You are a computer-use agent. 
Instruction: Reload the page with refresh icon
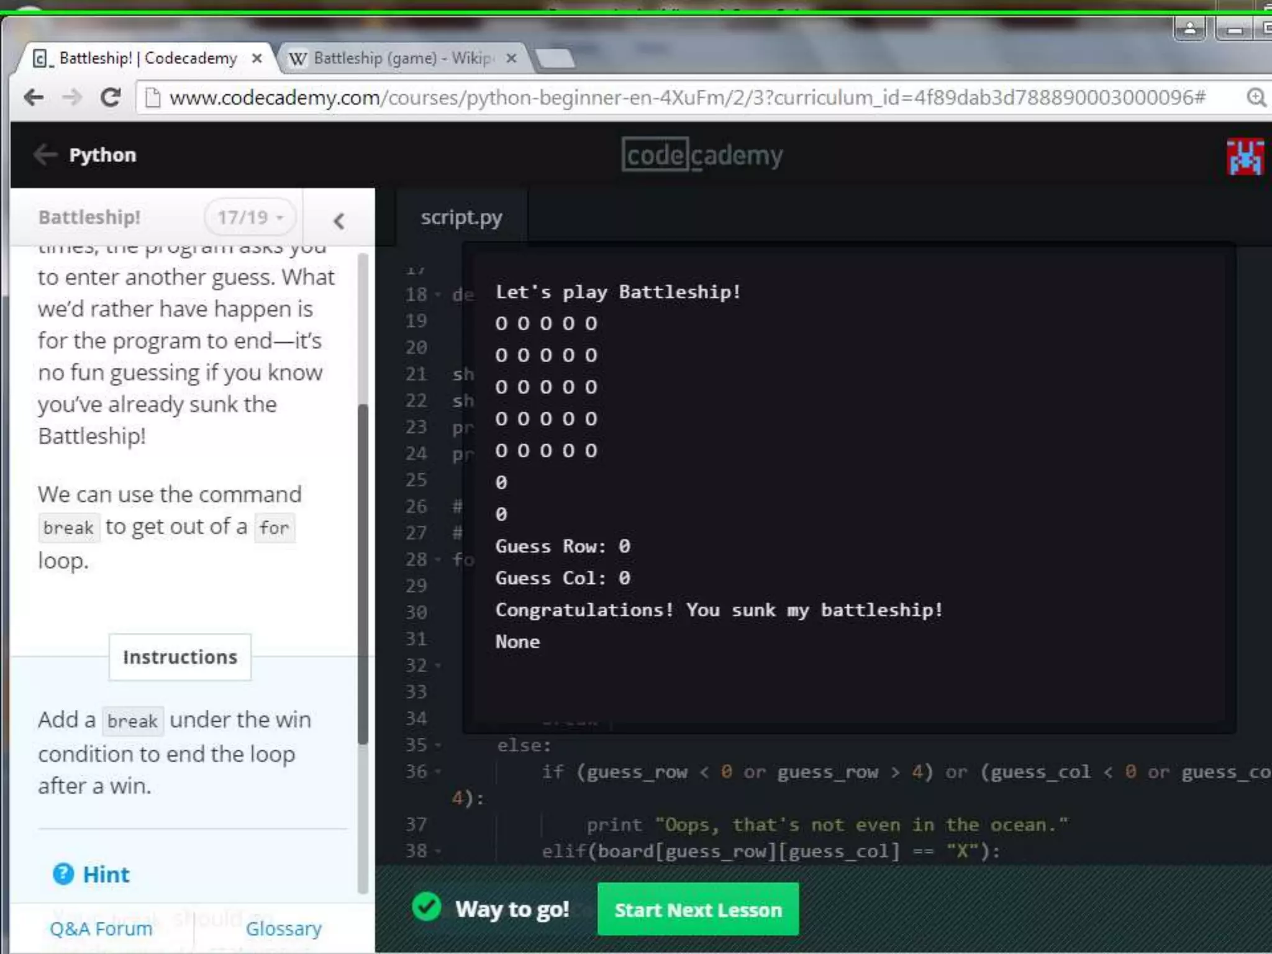point(111,98)
